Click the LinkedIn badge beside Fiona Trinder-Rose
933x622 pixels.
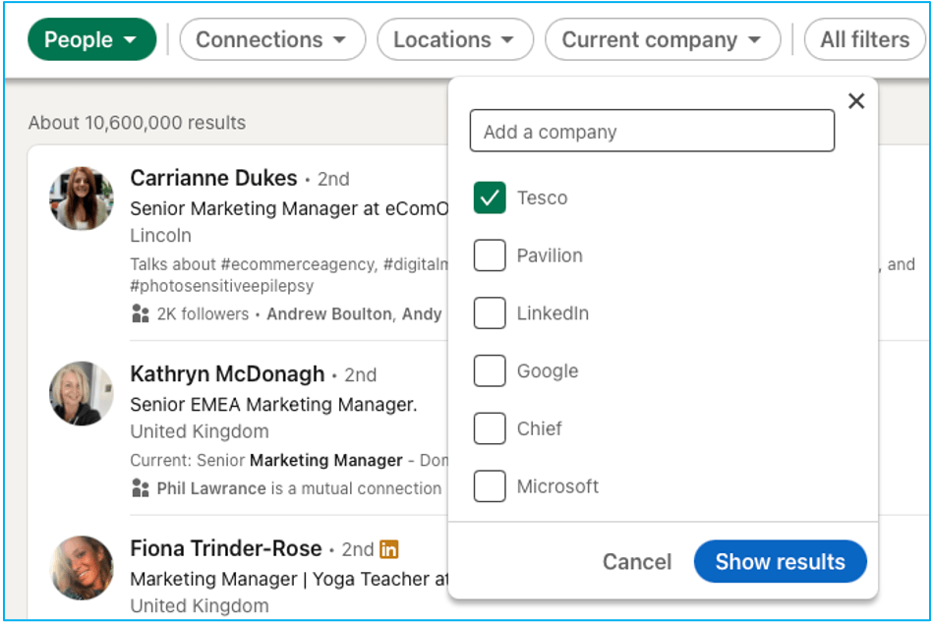(389, 549)
